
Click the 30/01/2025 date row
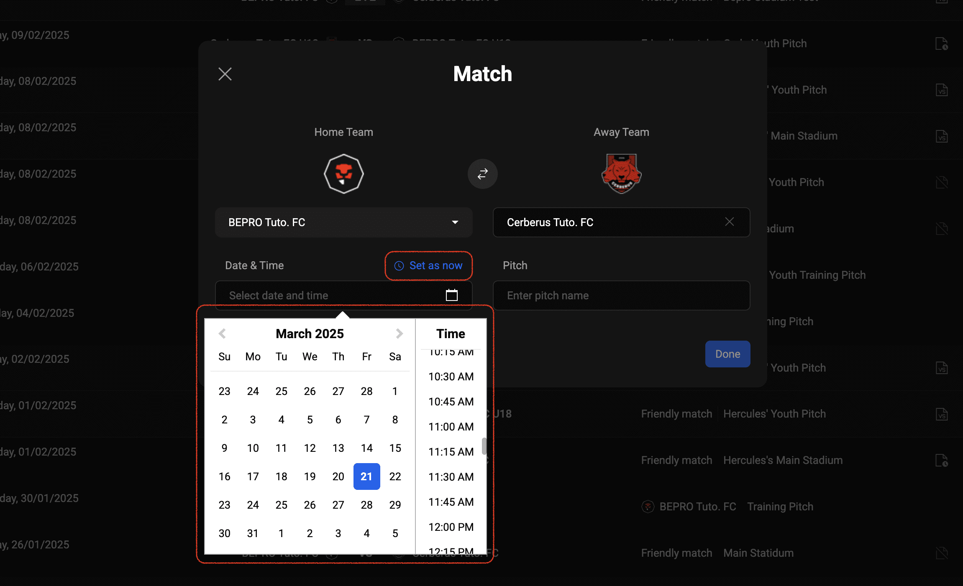[x=39, y=498]
